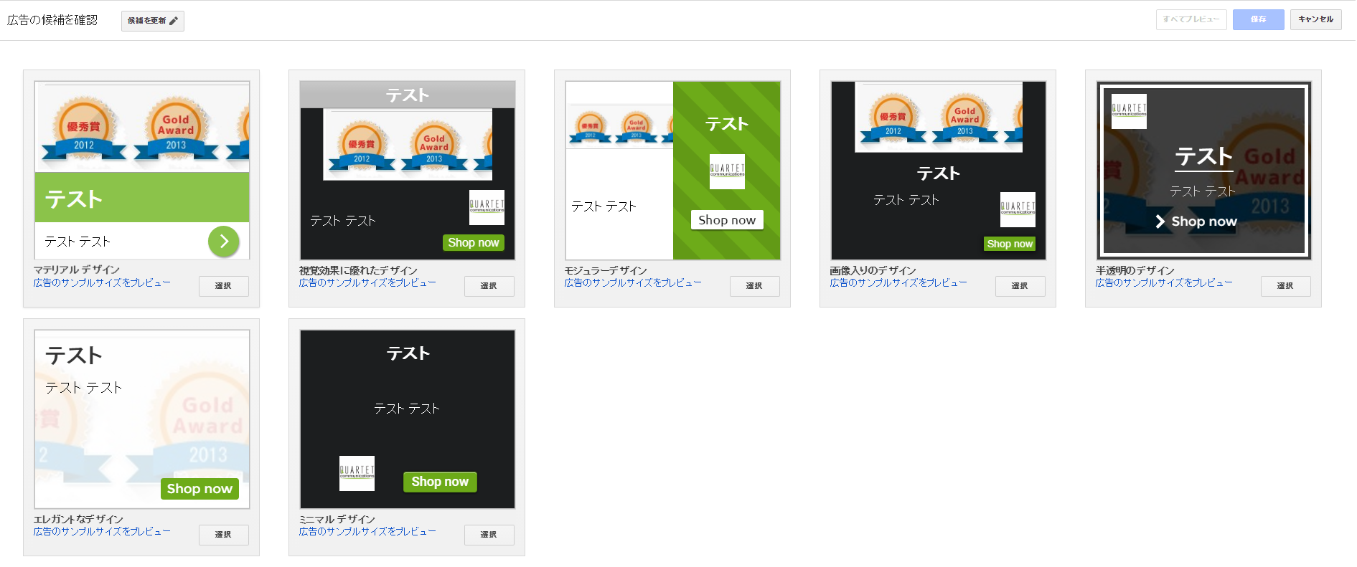Click the すべてプレビュー button
1357x567 pixels.
(1191, 19)
